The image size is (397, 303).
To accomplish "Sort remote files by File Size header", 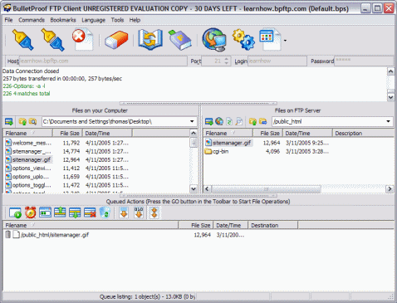I will 267,133.
